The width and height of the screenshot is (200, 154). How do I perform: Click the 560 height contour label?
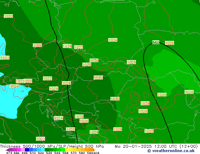156,42
